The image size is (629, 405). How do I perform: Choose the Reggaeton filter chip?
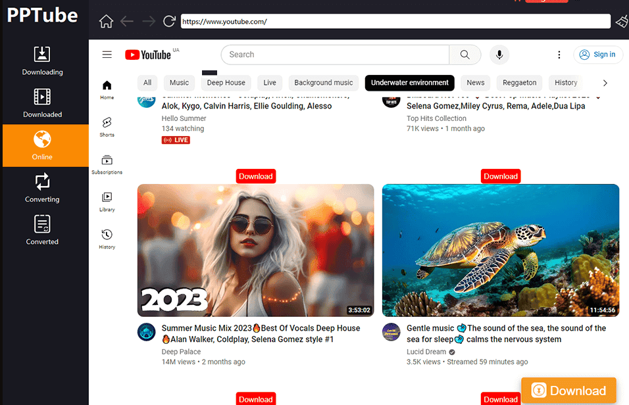[x=519, y=83]
